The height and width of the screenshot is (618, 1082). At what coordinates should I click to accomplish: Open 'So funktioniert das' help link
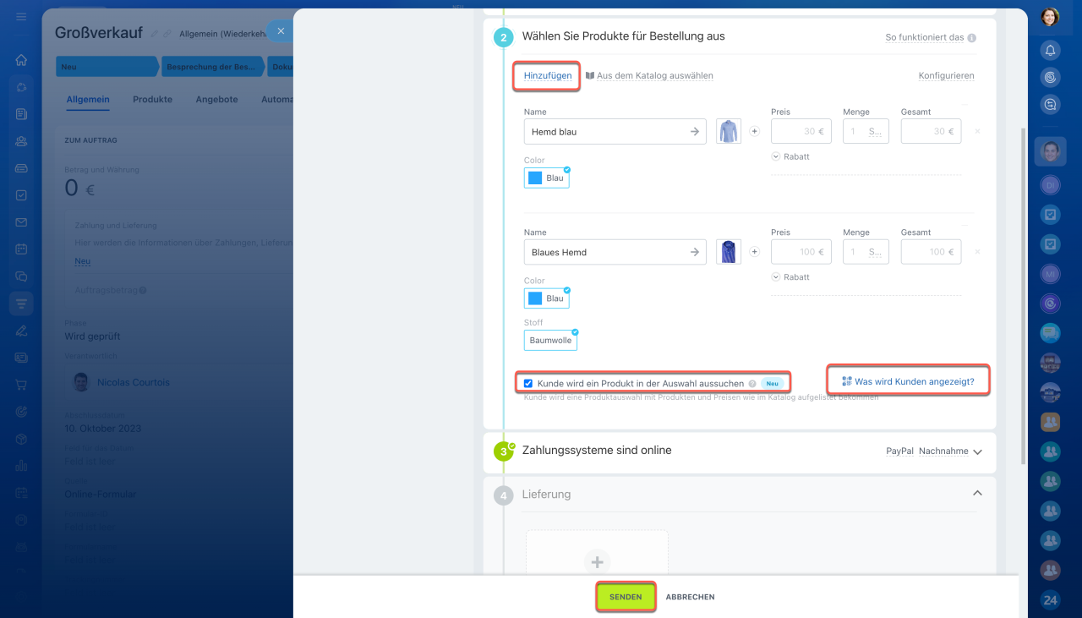point(924,38)
